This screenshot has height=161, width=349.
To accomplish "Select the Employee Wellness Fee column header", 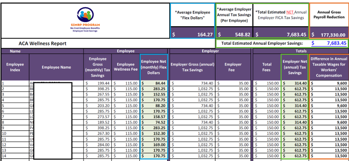I will (x=125, y=67).
